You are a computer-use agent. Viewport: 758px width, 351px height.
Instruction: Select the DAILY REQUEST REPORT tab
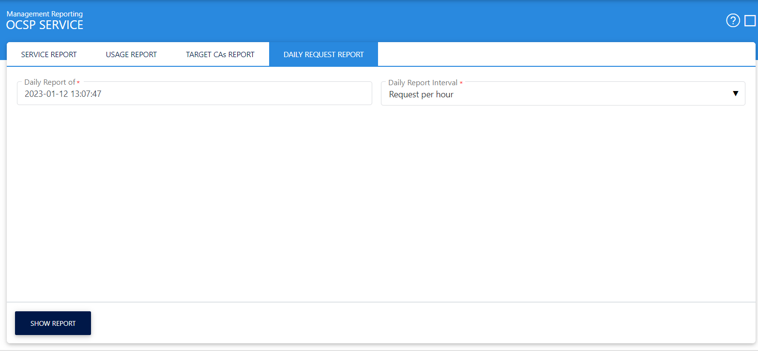(x=323, y=55)
